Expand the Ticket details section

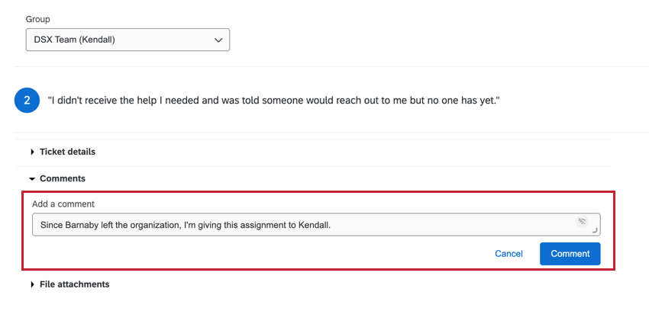point(67,152)
